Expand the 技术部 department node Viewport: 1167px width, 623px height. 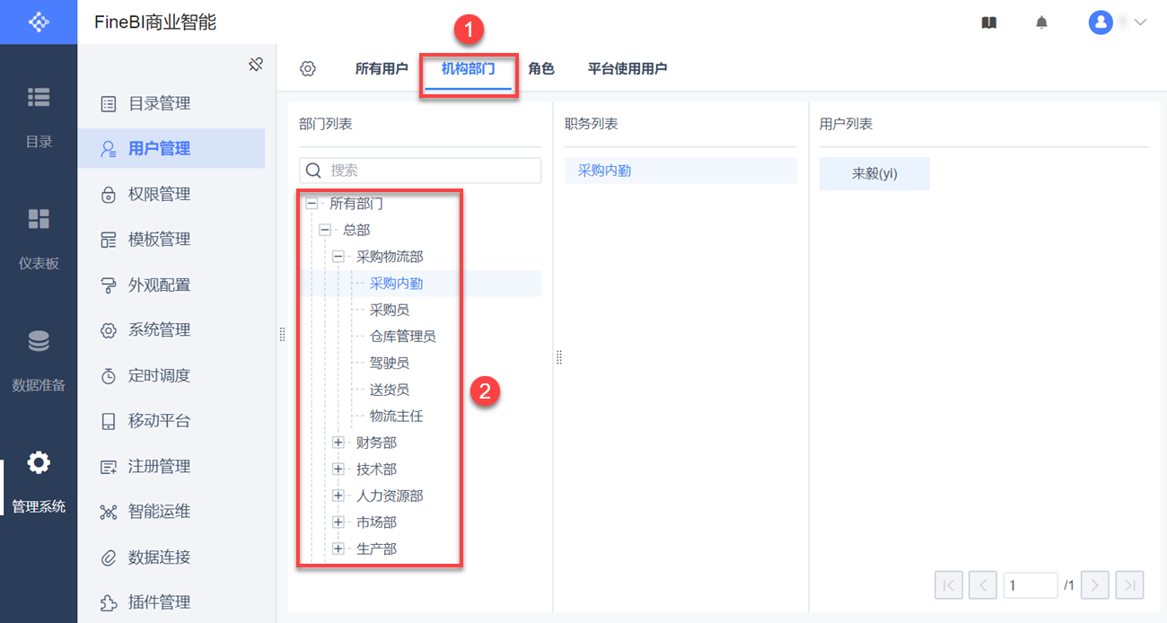(x=338, y=469)
